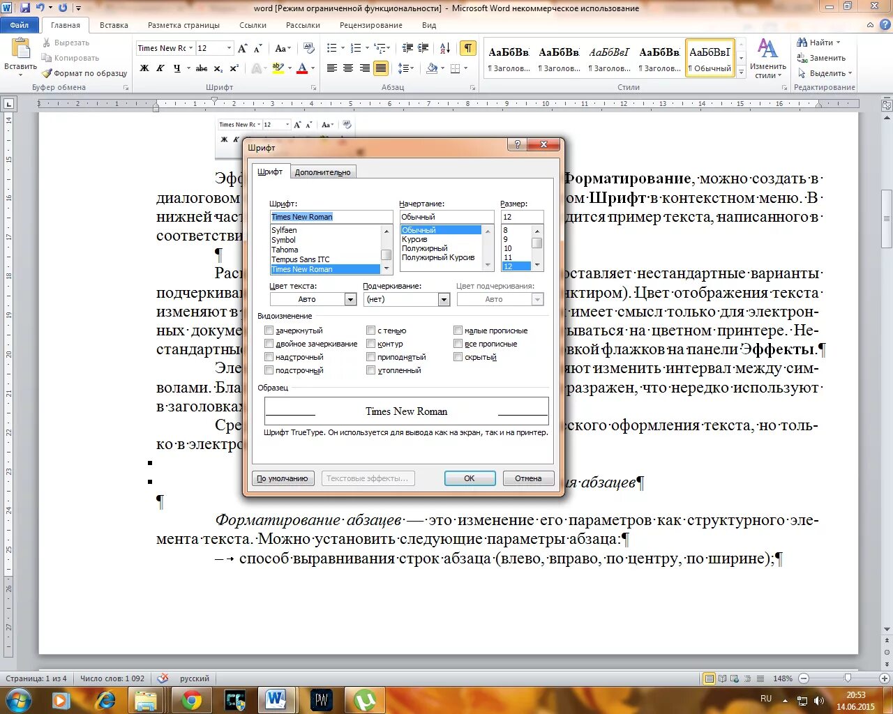Decrease font size with the shrink font icon

point(257,48)
